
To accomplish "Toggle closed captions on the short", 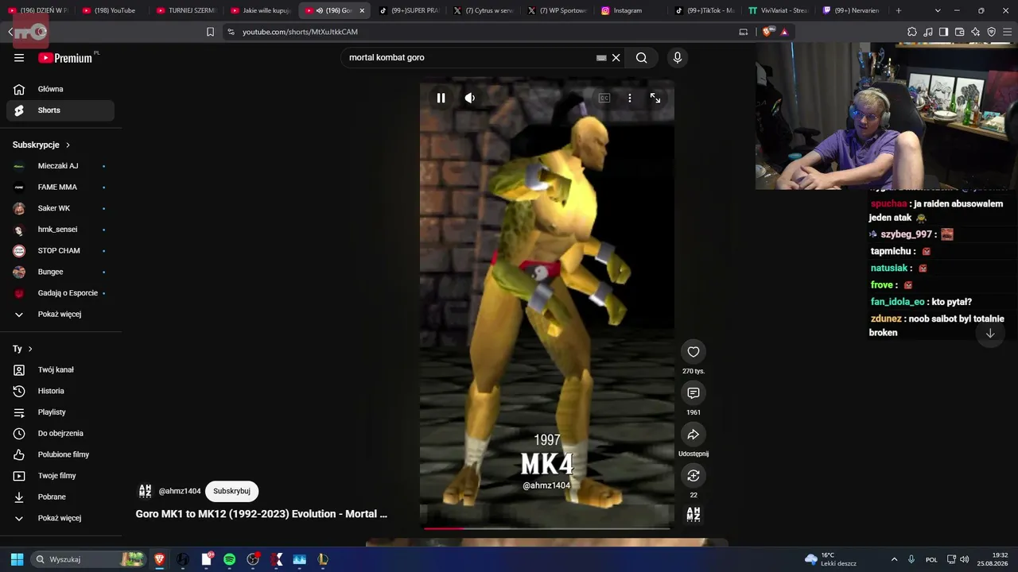I will click(x=604, y=98).
